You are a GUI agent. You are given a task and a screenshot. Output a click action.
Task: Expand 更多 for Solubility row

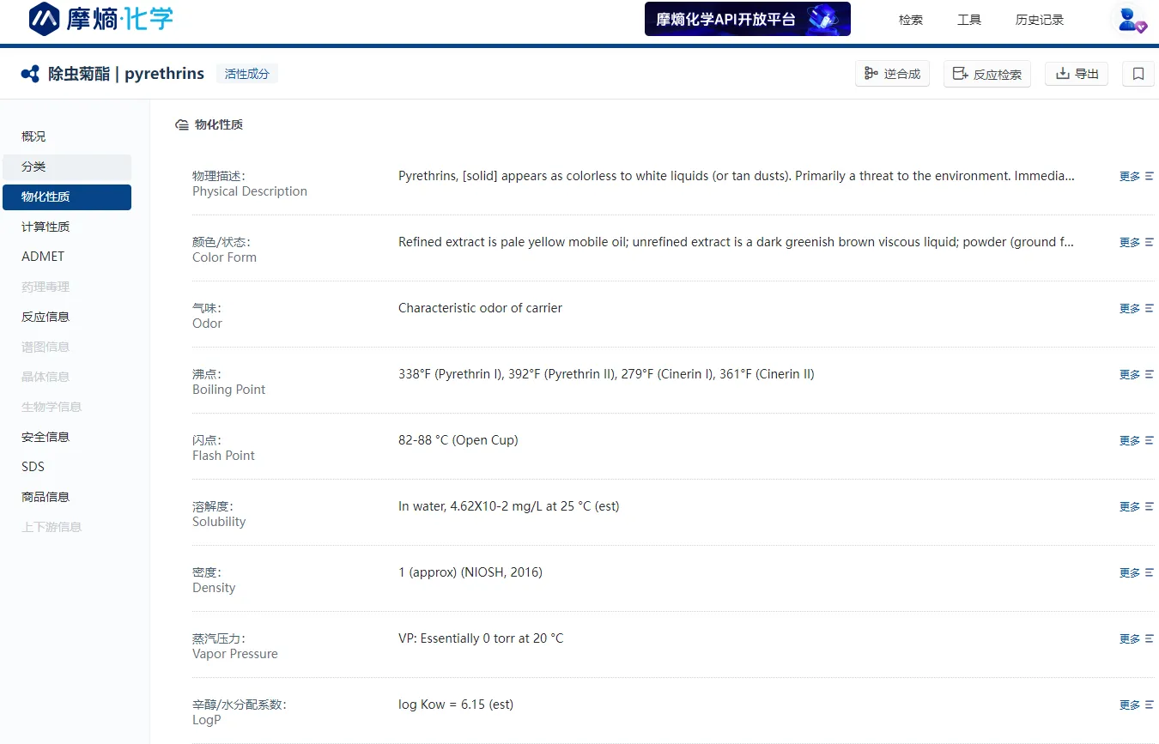1130,506
